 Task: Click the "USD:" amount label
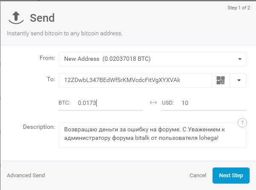coord(168,103)
